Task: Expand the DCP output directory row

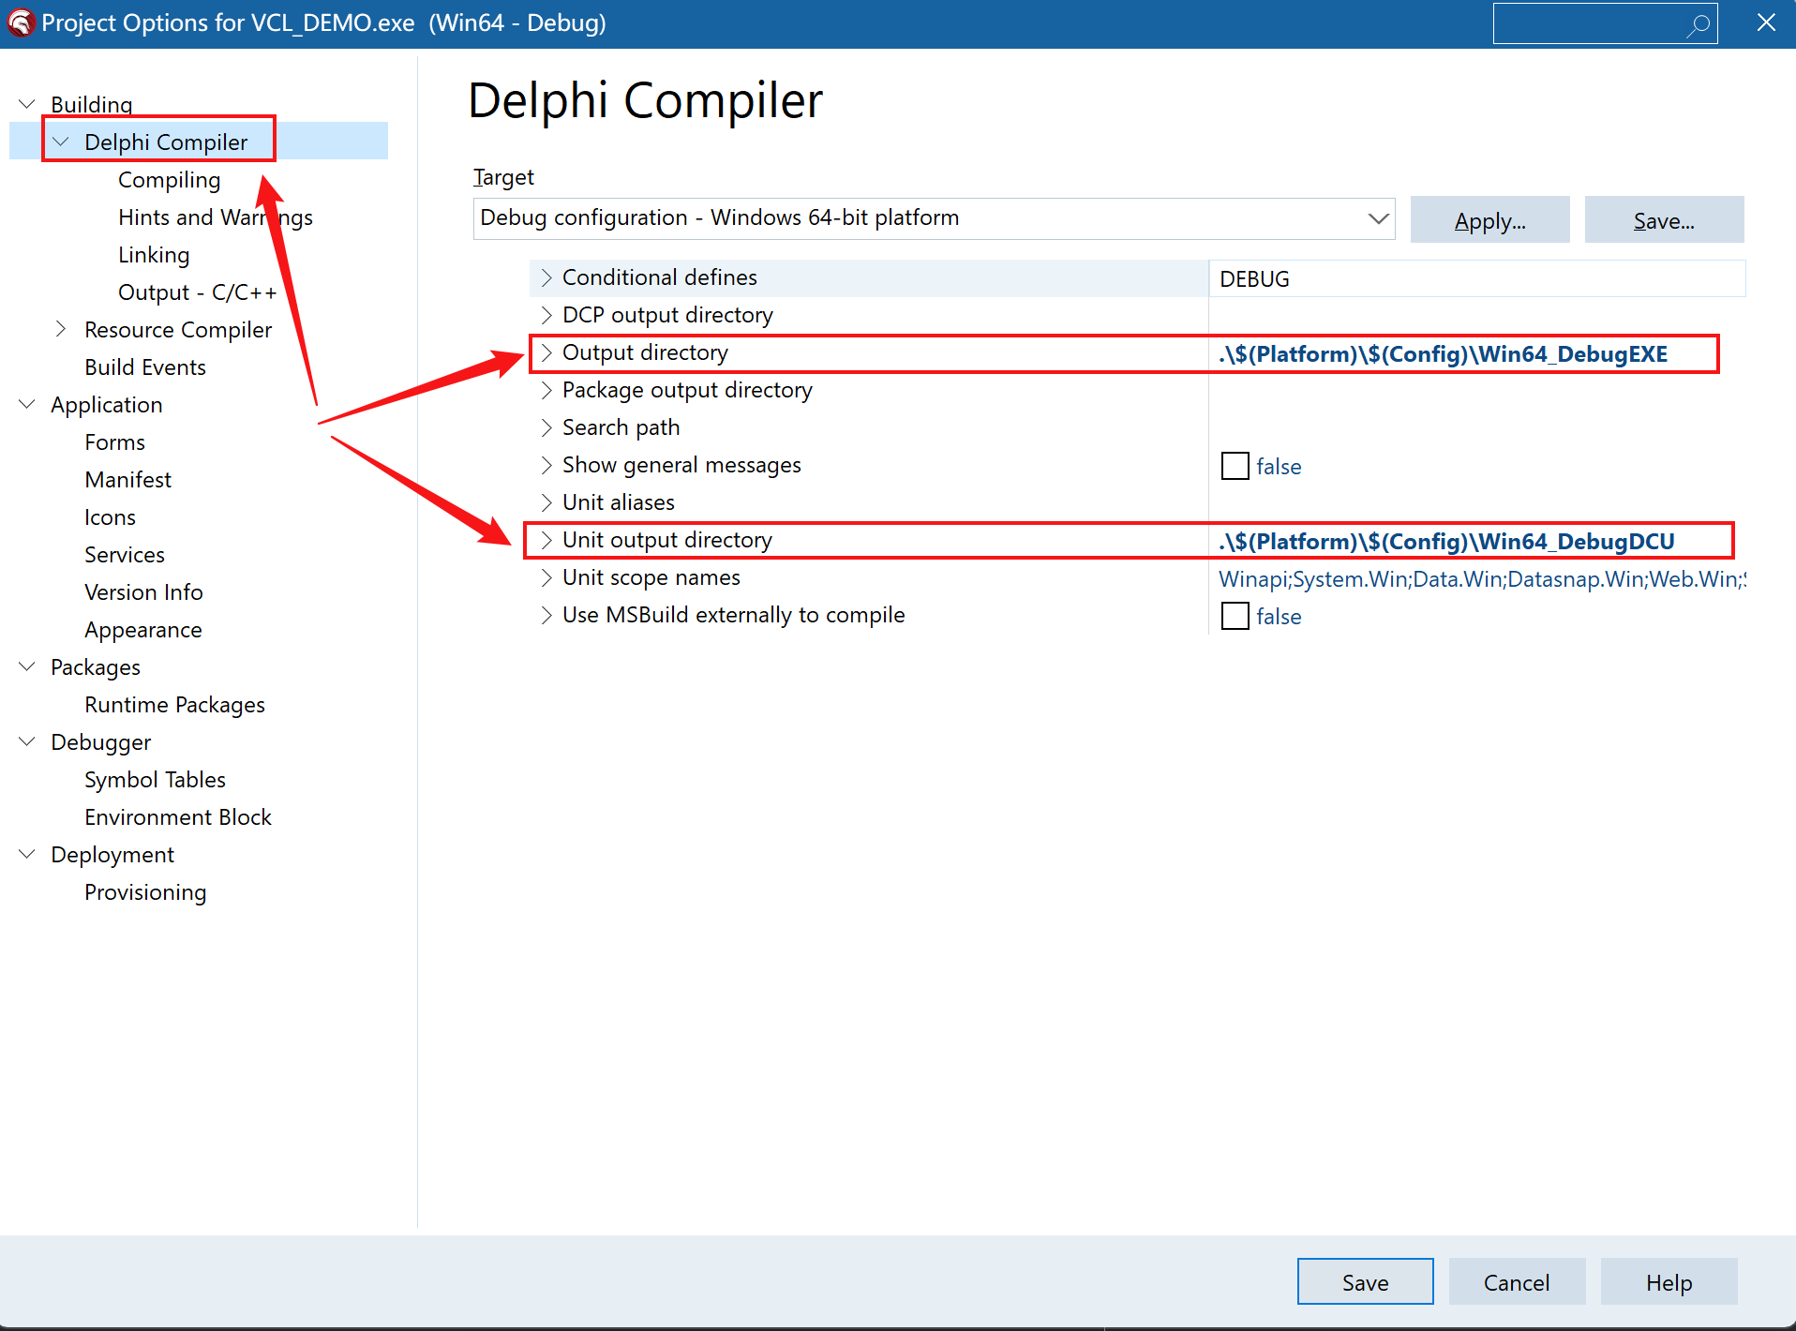Action: tap(546, 315)
